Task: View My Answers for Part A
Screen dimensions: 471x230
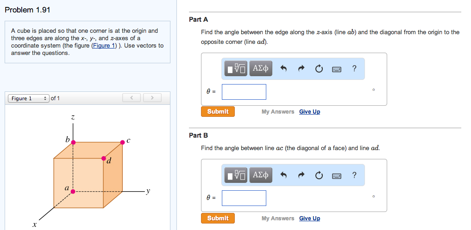Action: click(277, 112)
